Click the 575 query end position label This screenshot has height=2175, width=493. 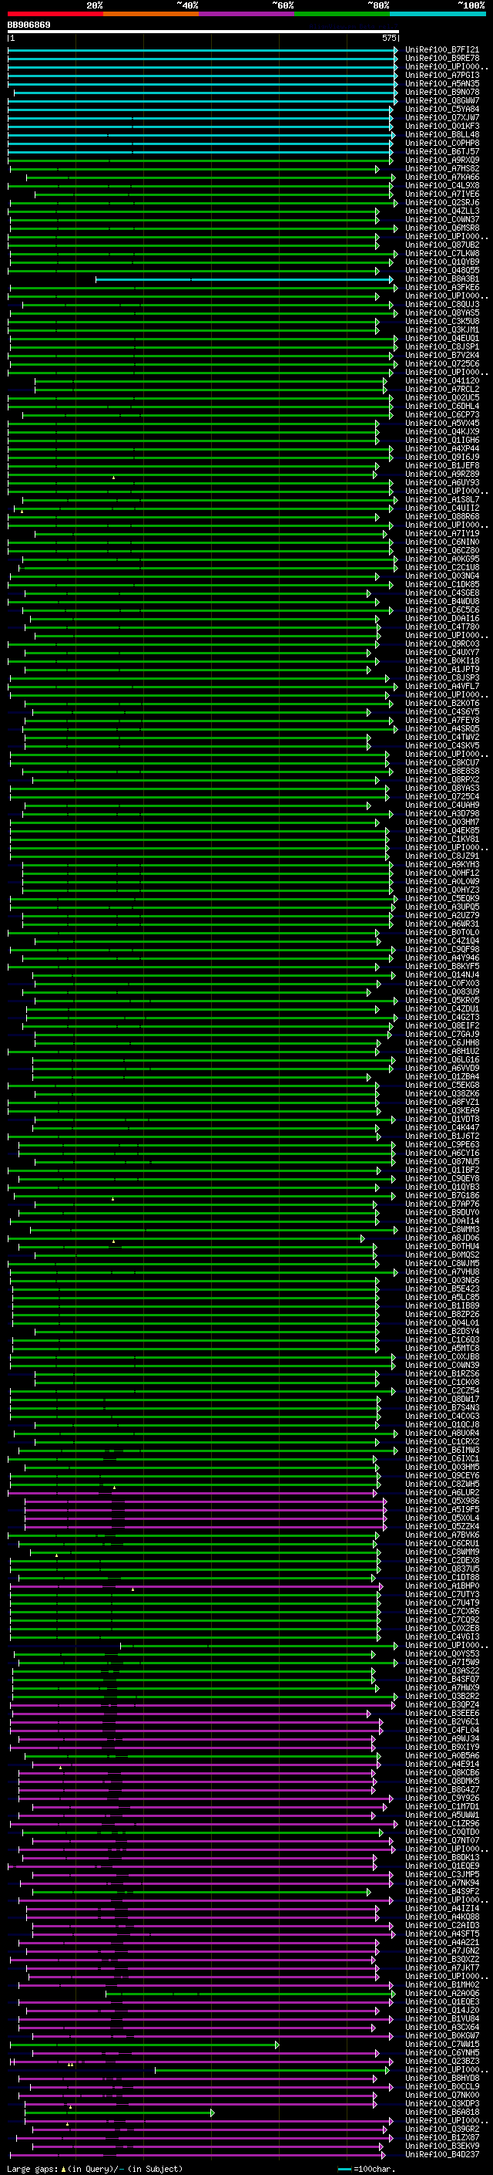pos(389,38)
